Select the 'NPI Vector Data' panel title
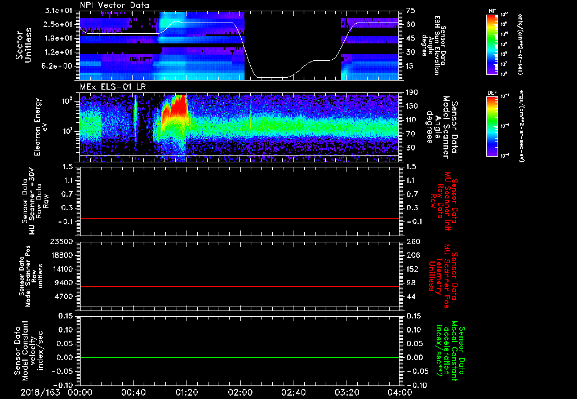Viewport: 577px width, 399px height. (x=115, y=5)
